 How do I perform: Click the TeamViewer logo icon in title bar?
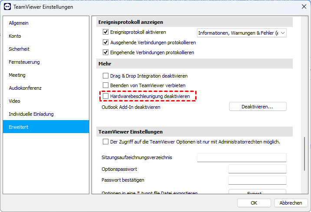tap(7, 7)
